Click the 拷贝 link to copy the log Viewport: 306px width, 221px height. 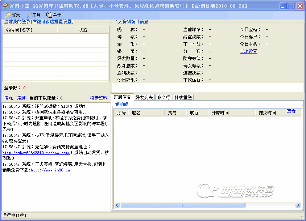pyautogui.click(x=21, y=98)
